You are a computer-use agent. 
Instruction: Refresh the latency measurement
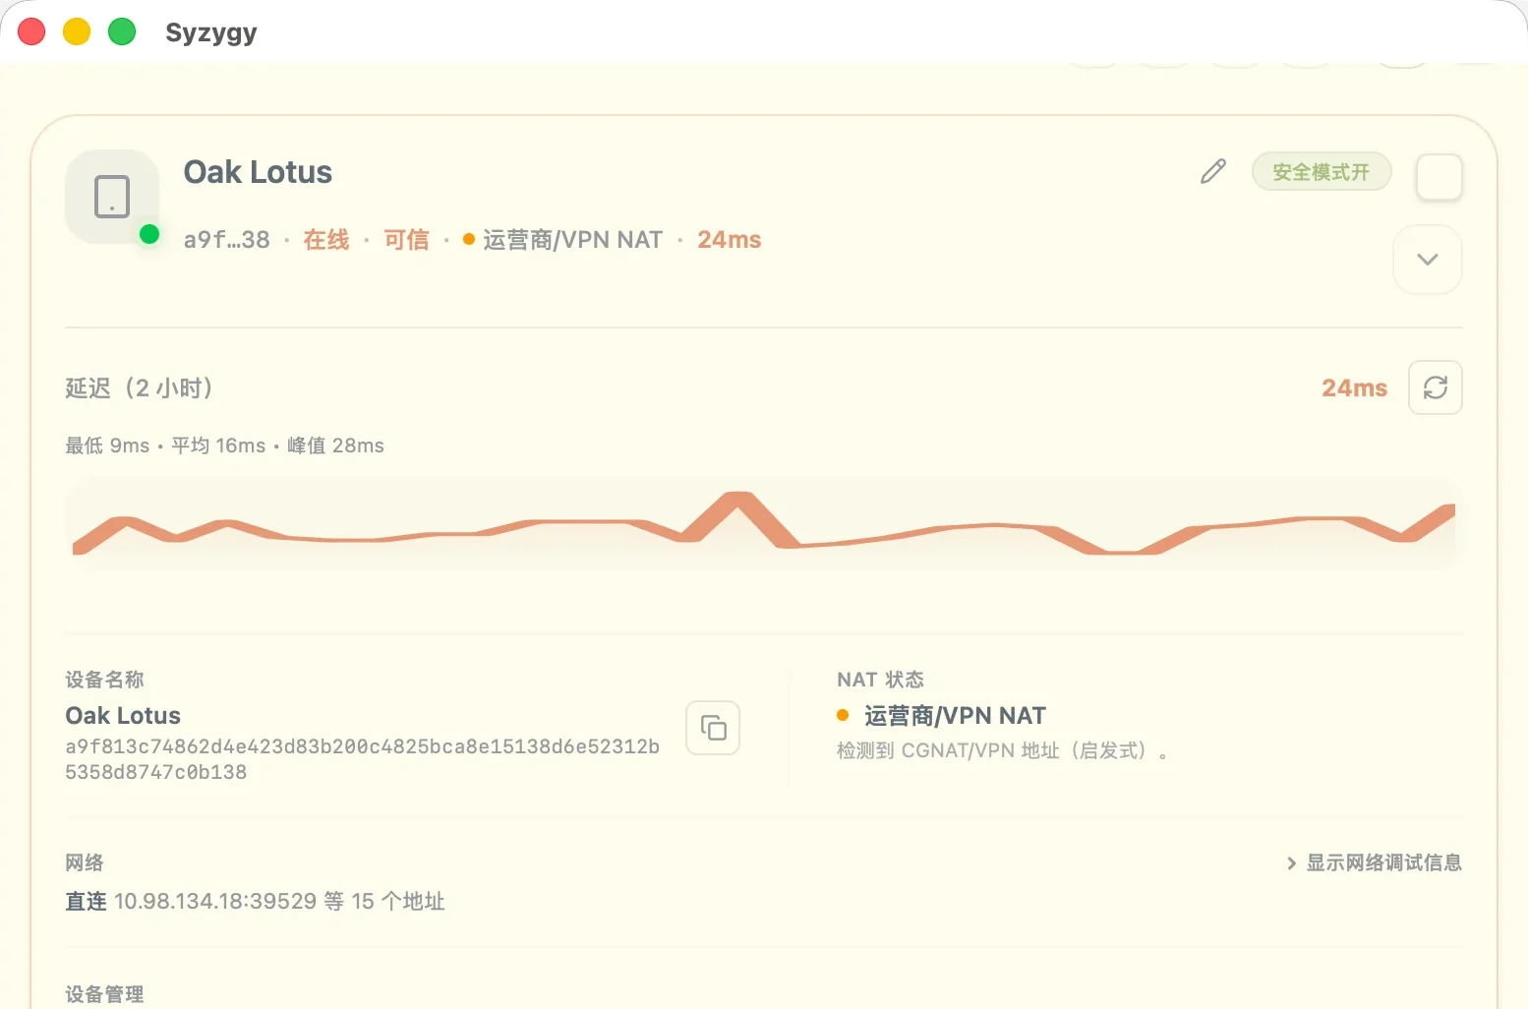(1436, 387)
